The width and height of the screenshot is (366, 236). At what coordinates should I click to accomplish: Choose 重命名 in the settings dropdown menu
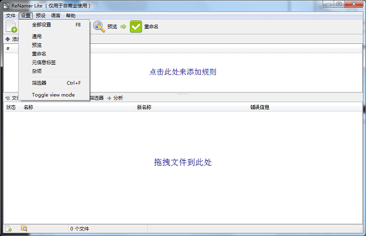(x=54, y=54)
